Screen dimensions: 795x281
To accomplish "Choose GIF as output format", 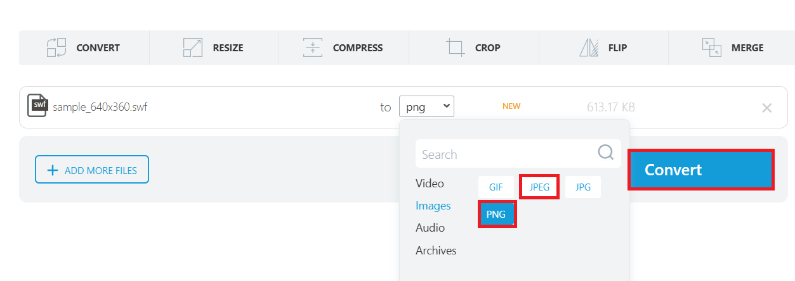I will 496,187.
